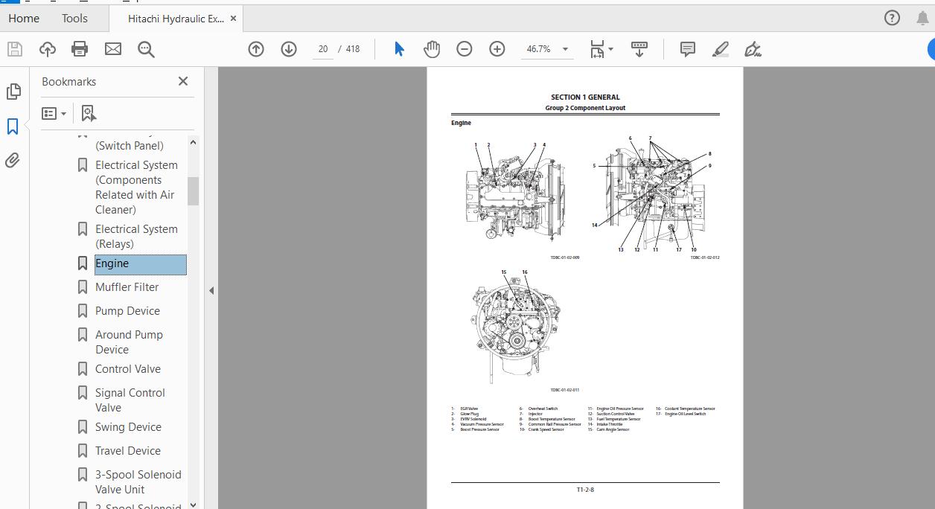Open the 3-Spool Solenoid Valve Unit bookmark

pyautogui.click(x=138, y=482)
